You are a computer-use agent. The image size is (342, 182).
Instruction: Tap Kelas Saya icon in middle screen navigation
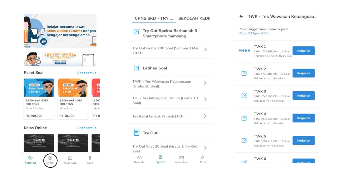pos(182,157)
